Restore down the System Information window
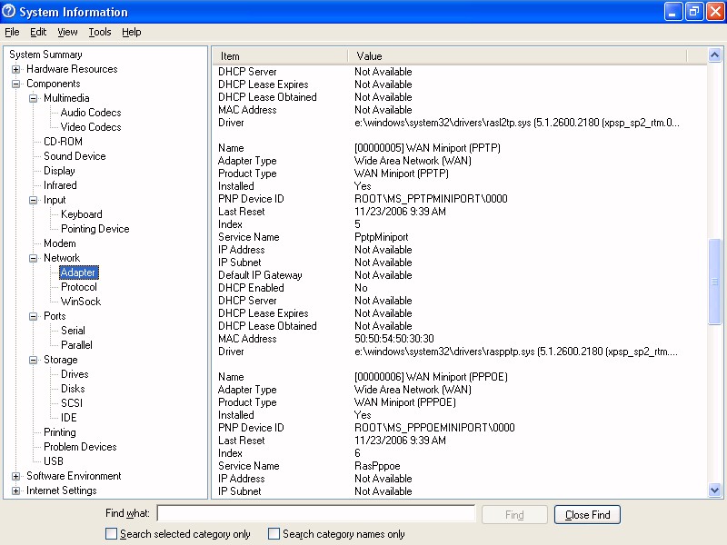Screen dimensions: 727x545 click(694, 12)
